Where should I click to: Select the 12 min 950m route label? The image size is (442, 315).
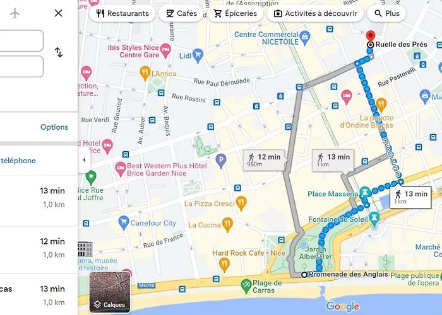pyautogui.click(x=264, y=160)
